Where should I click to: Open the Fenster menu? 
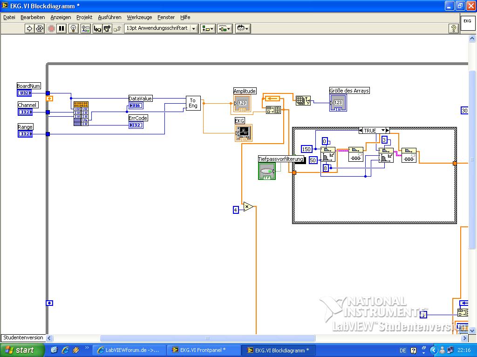(166, 17)
